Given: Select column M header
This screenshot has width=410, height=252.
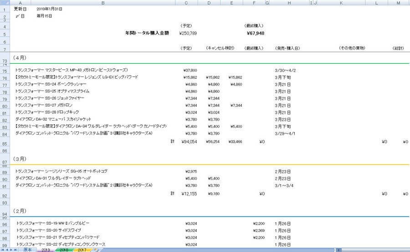Looking at the screenshot, I should (x=399, y=3).
